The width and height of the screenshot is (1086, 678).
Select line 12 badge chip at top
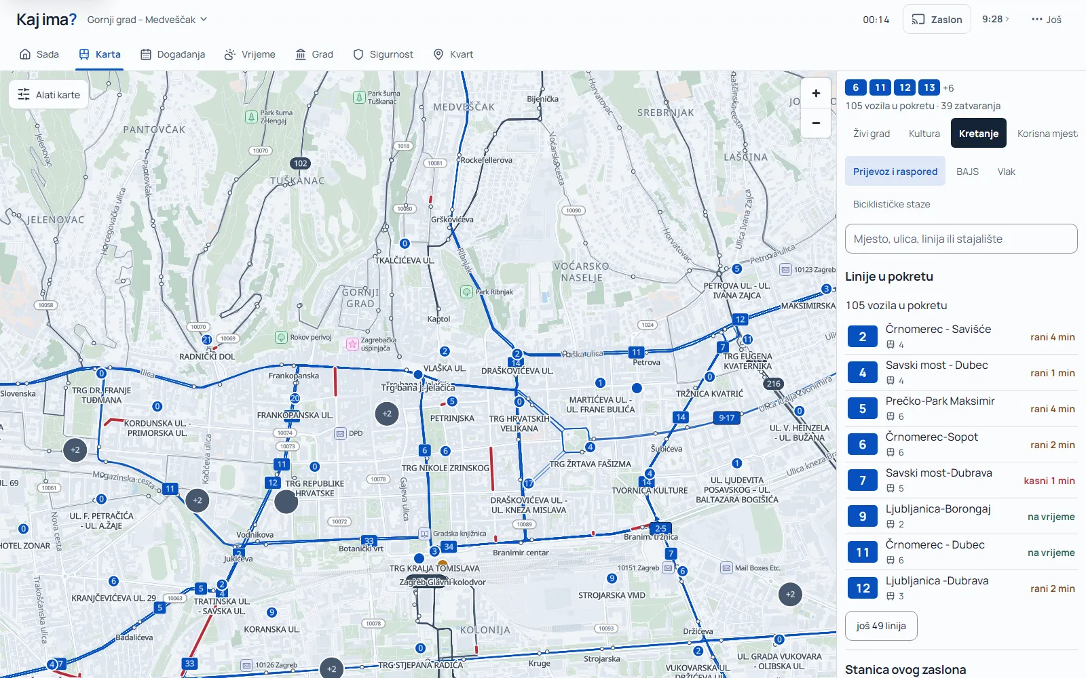click(905, 87)
